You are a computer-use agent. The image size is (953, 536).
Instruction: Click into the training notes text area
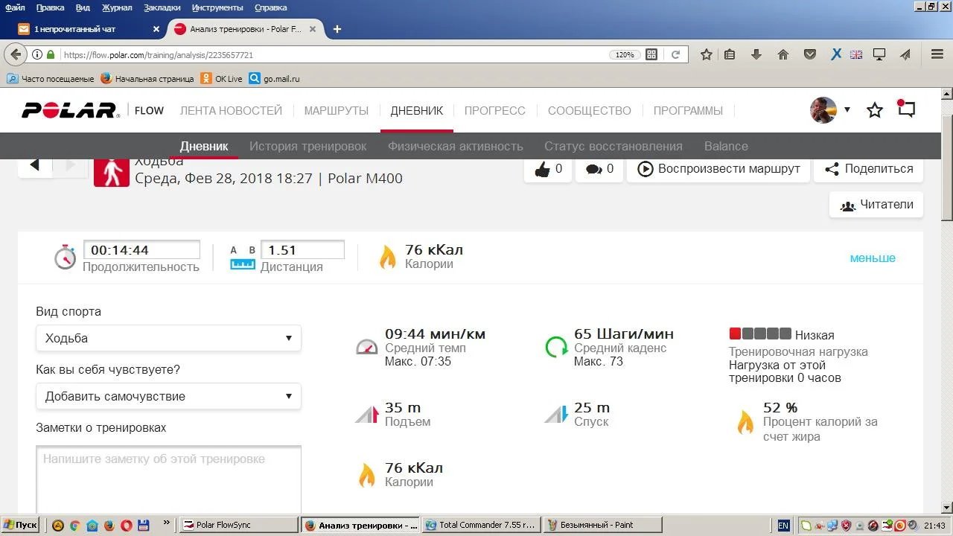point(168,479)
